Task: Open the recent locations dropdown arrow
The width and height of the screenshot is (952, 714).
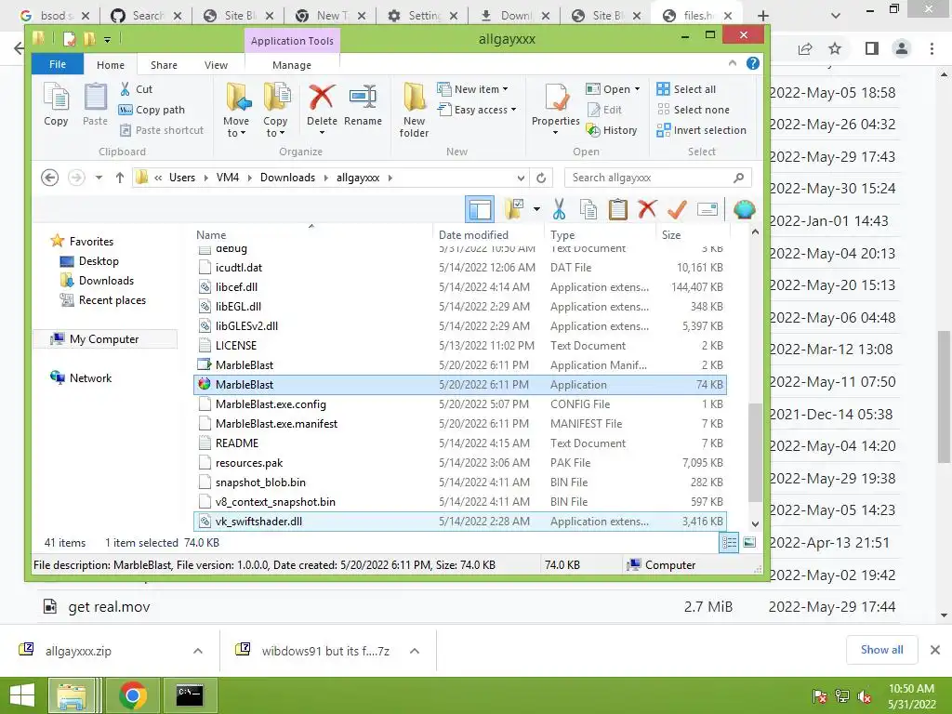Action: pyautogui.click(x=99, y=178)
